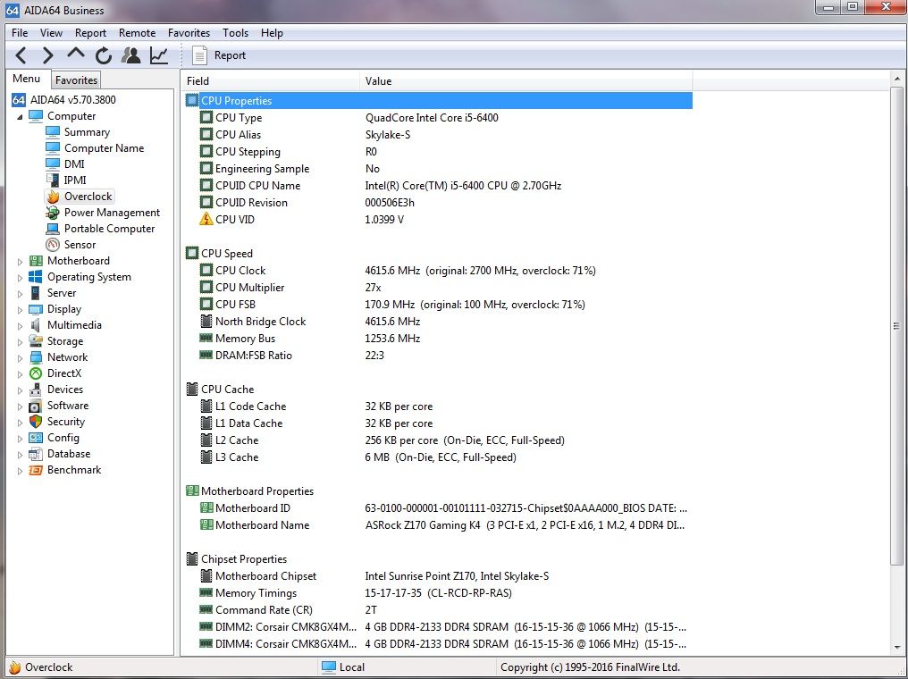
Task: Switch to the Menu tab in the sidebar
Action: coord(27,79)
